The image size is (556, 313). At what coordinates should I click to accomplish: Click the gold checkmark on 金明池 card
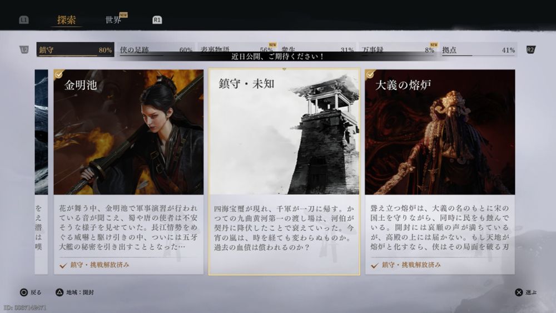58,74
